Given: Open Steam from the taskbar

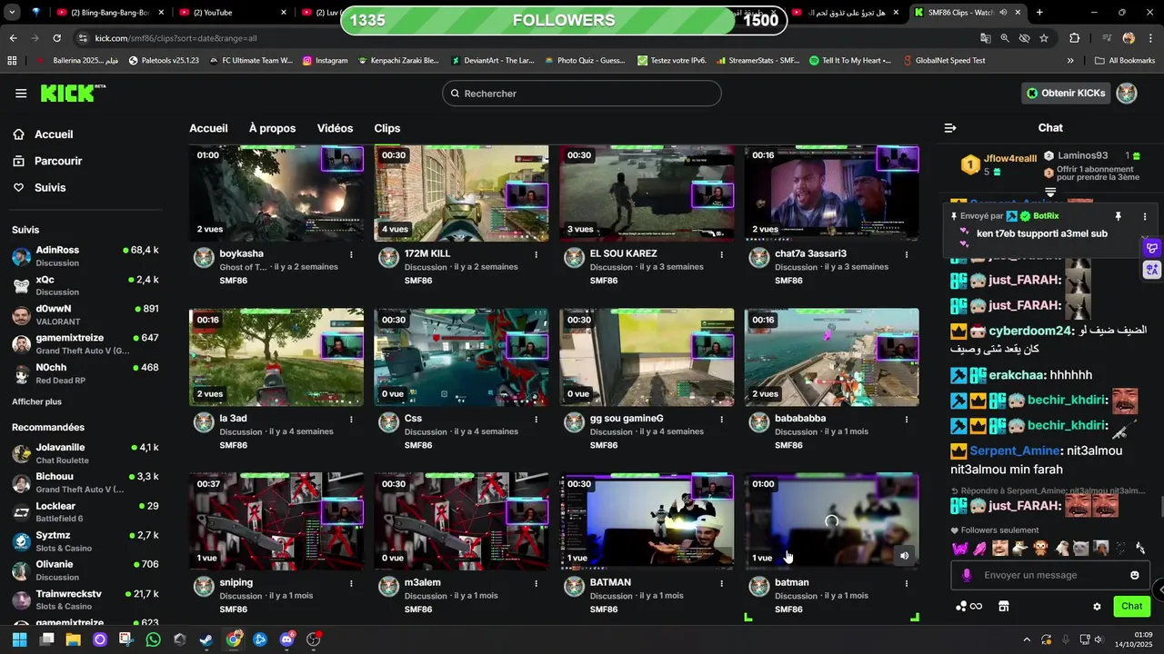Looking at the screenshot, I should (206, 639).
